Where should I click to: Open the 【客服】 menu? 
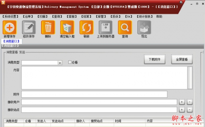click(x=72, y=17)
